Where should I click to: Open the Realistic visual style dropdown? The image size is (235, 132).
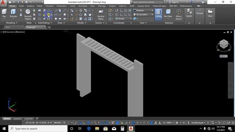144,11
